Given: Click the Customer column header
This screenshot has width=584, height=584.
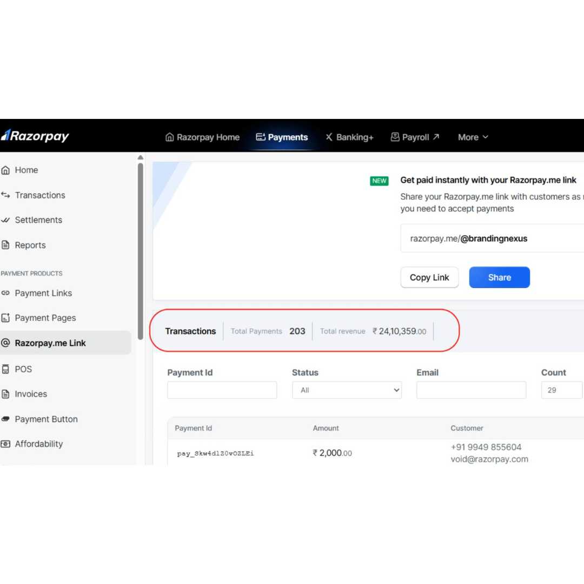Looking at the screenshot, I should pos(467,428).
